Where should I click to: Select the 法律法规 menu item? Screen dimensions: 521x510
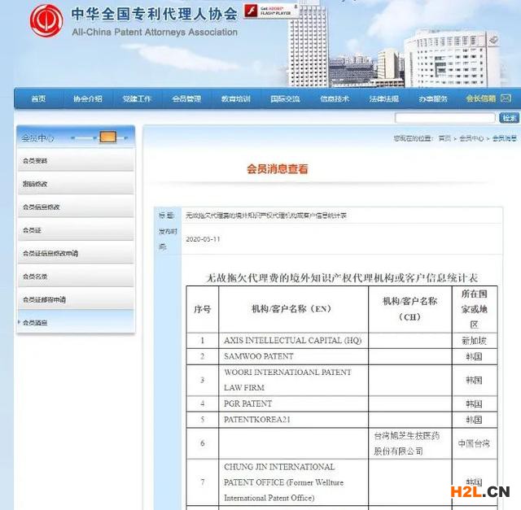coord(383,99)
